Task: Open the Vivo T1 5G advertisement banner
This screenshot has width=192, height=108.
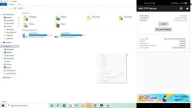Action: pos(163,98)
